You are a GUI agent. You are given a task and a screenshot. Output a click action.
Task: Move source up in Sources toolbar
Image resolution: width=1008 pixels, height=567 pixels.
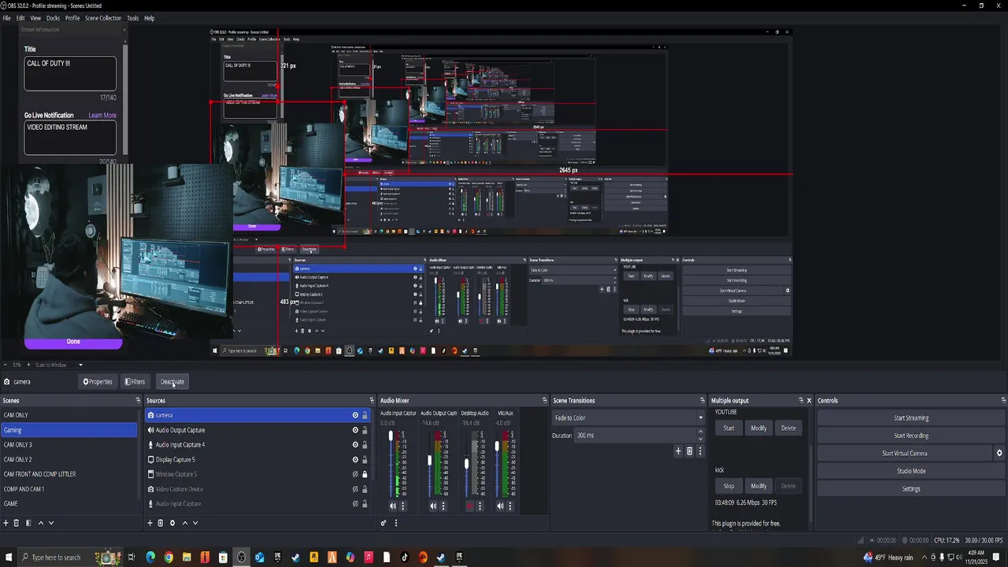tap(185, 523)
